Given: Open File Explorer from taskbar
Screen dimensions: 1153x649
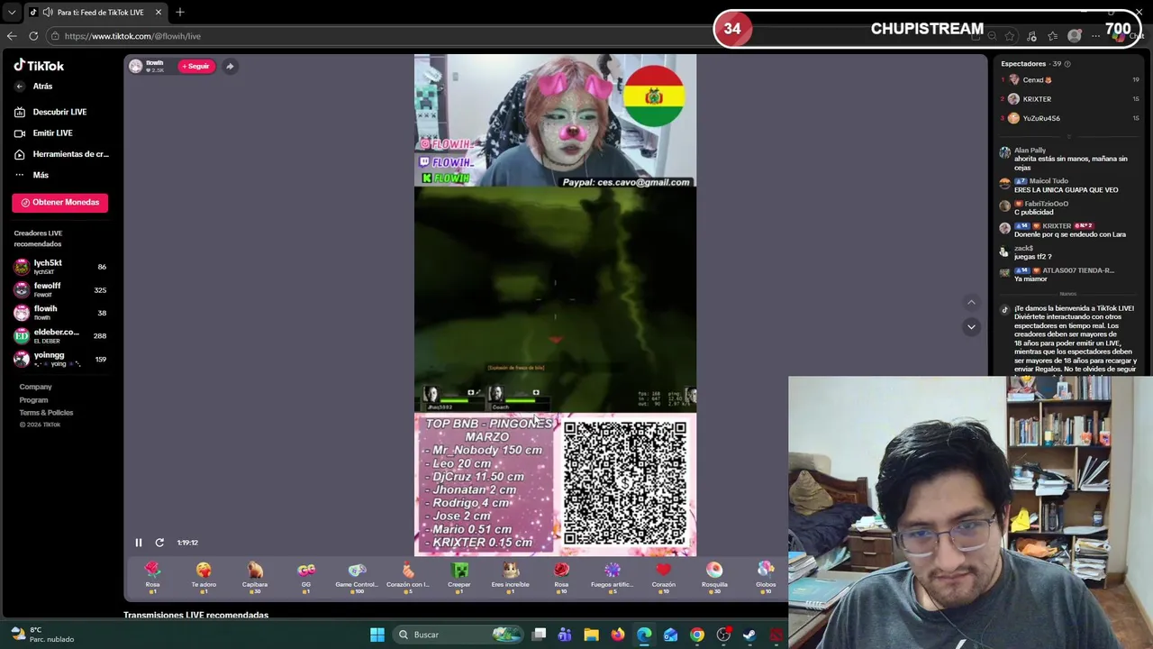Looking at the screenshot, I should (591, 635).
